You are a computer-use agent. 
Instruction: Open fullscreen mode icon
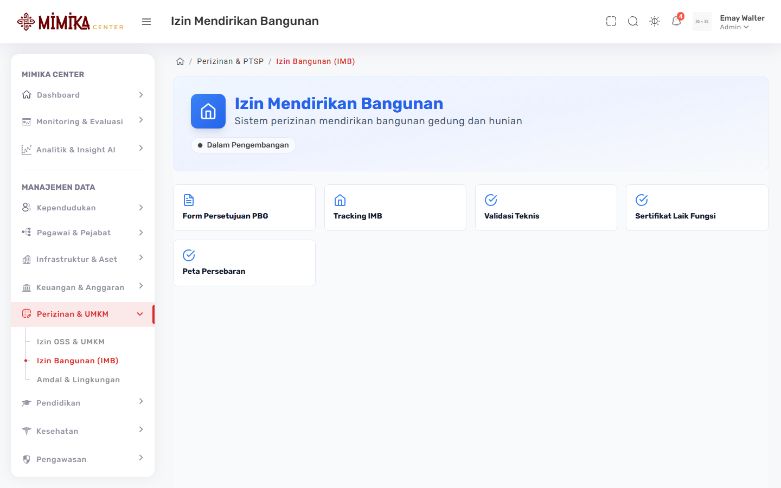pos(611,21)
